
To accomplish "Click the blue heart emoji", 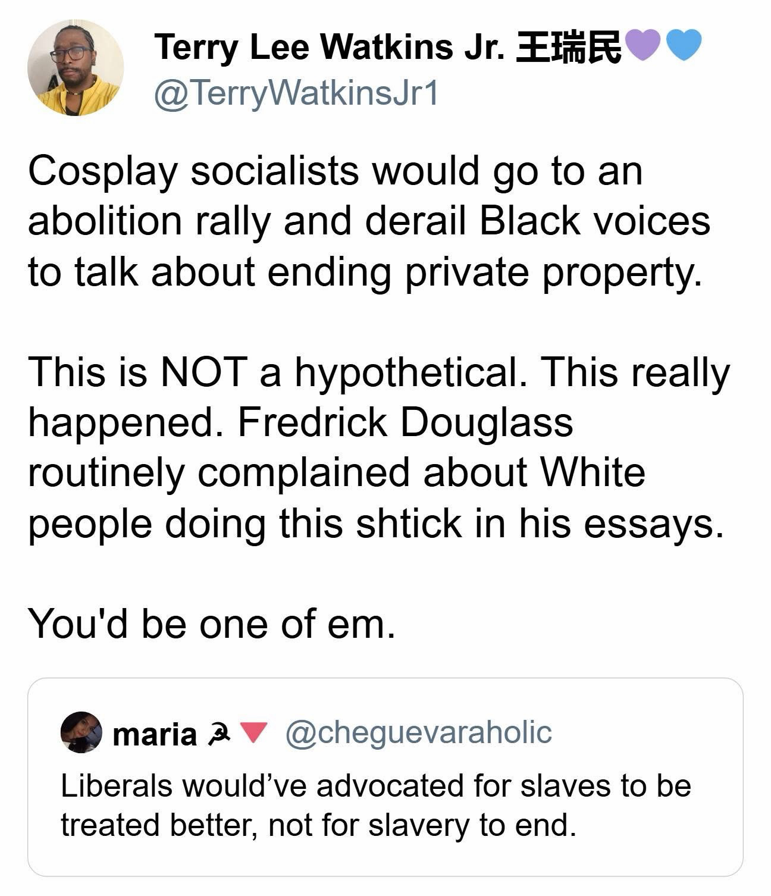I will tap(684, 46).
